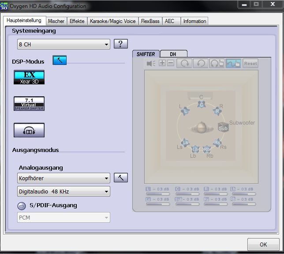Viewport: 284px width, 254px height.
Task: Adjust the C channel dB slider
Action: click(187, 194)
